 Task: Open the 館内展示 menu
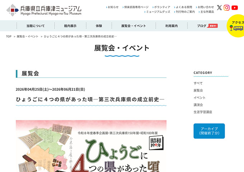[x=70, y=26]
